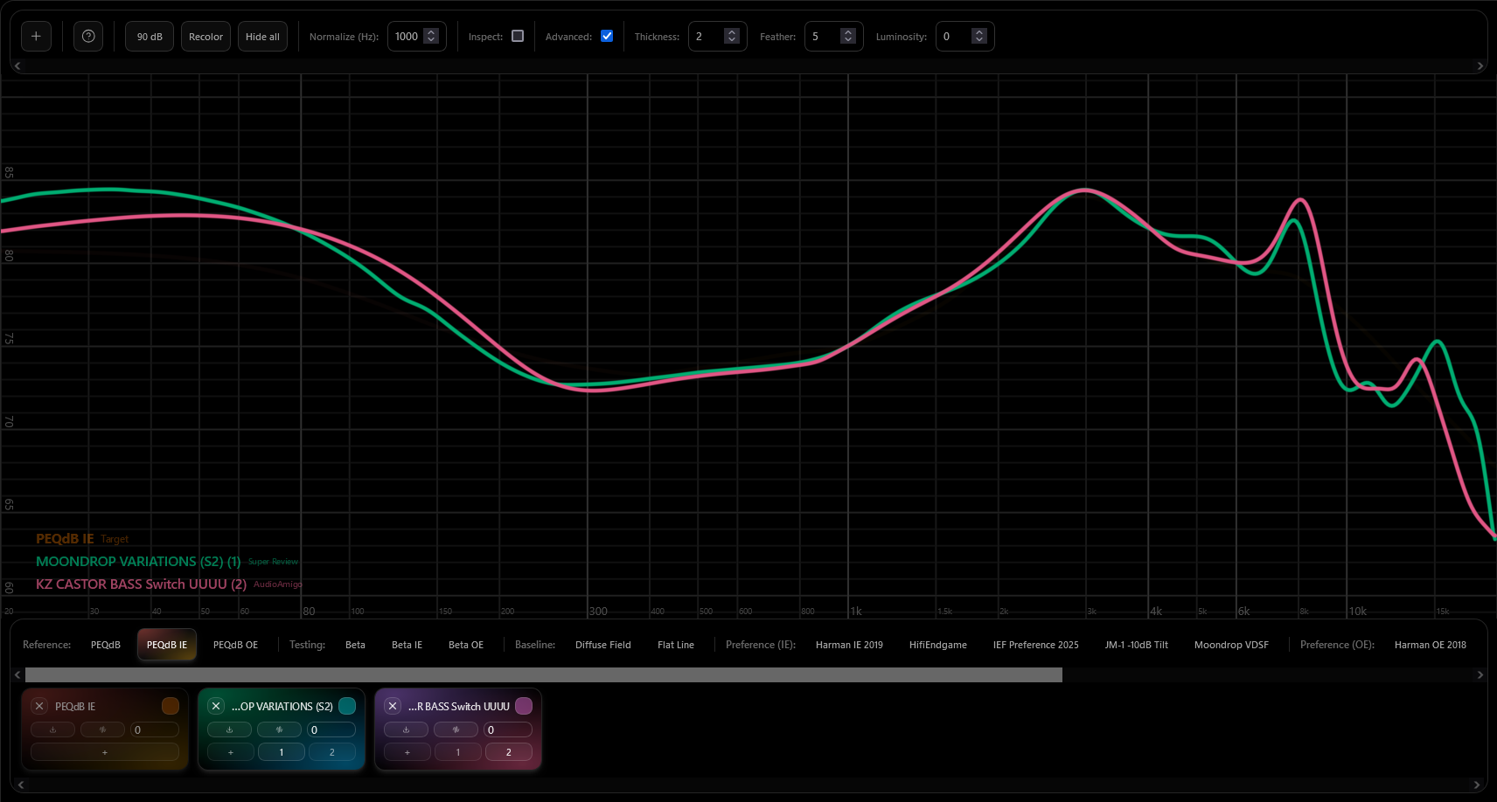Click the Normalize (Hz) stepper arrows
Viewport: 1497px width, 802px height.
(x=431, y=36)
